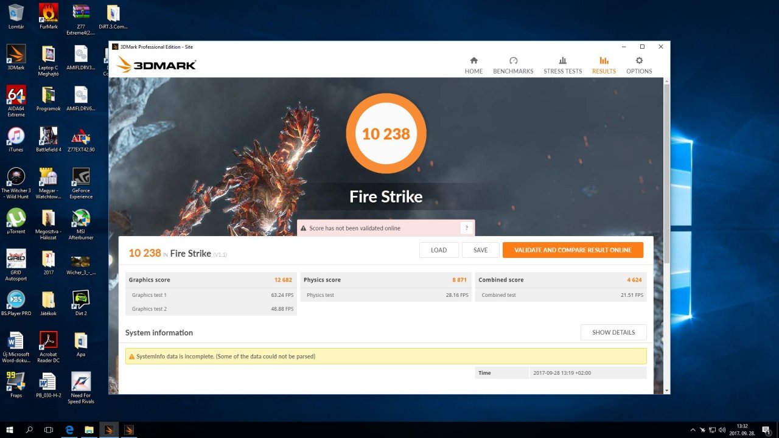
Task: Select the Battlefield 4 desktop icon
Action: pyautogui.click(x=49, y=139)
